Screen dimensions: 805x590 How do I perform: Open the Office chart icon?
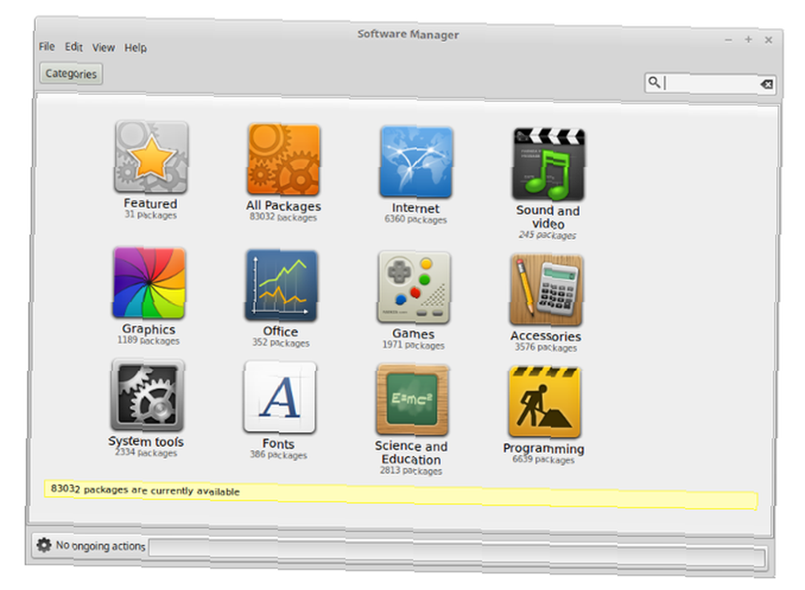[281, 285]
